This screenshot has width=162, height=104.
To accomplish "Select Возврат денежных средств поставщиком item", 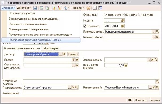I will [41, 19].
